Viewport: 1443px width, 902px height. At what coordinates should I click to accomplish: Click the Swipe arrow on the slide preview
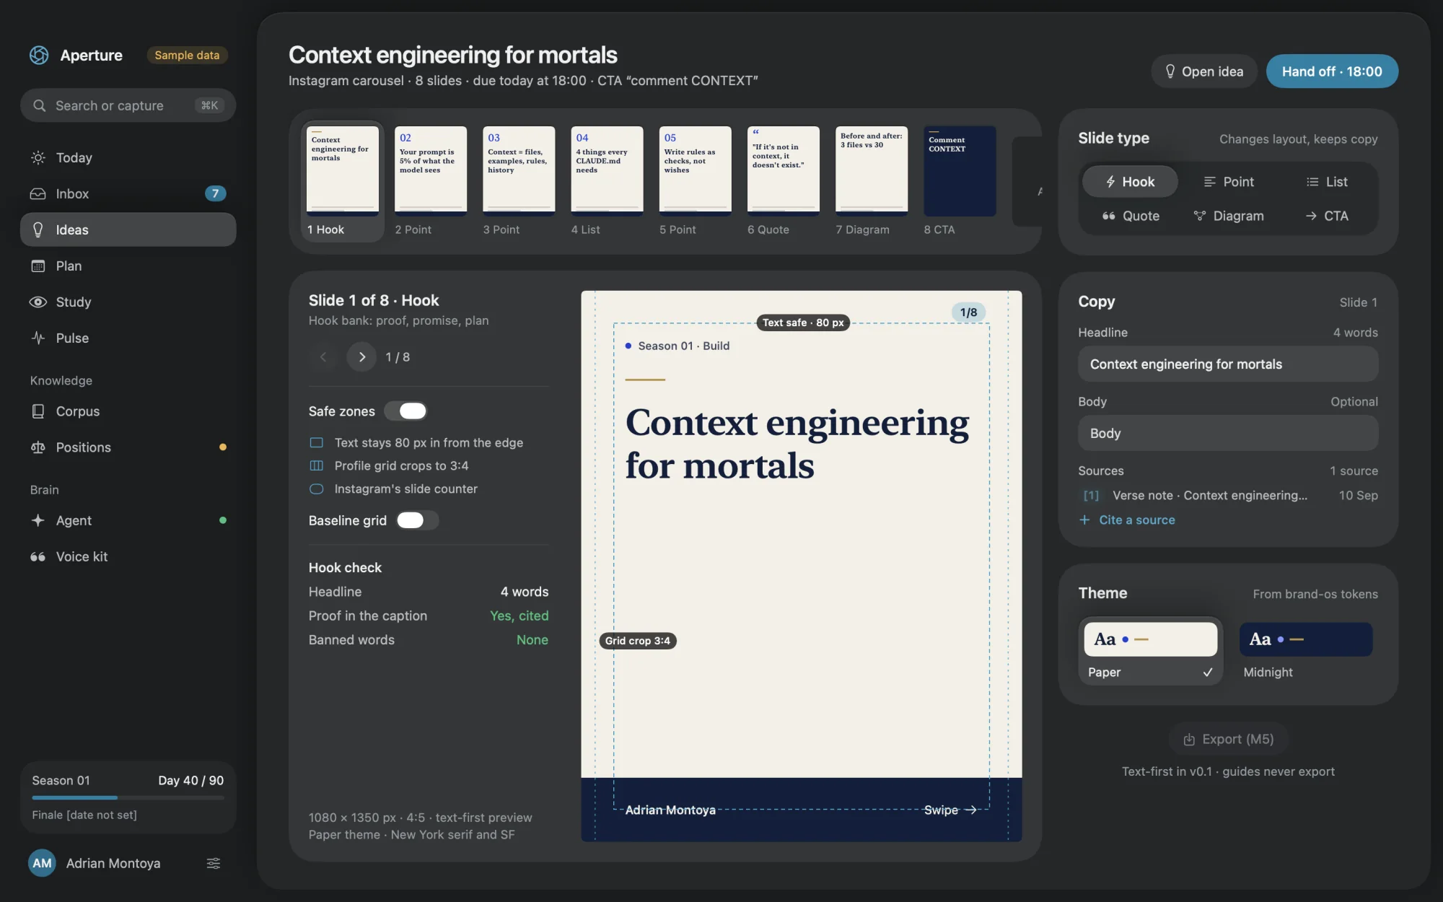(x=970, y=810)
